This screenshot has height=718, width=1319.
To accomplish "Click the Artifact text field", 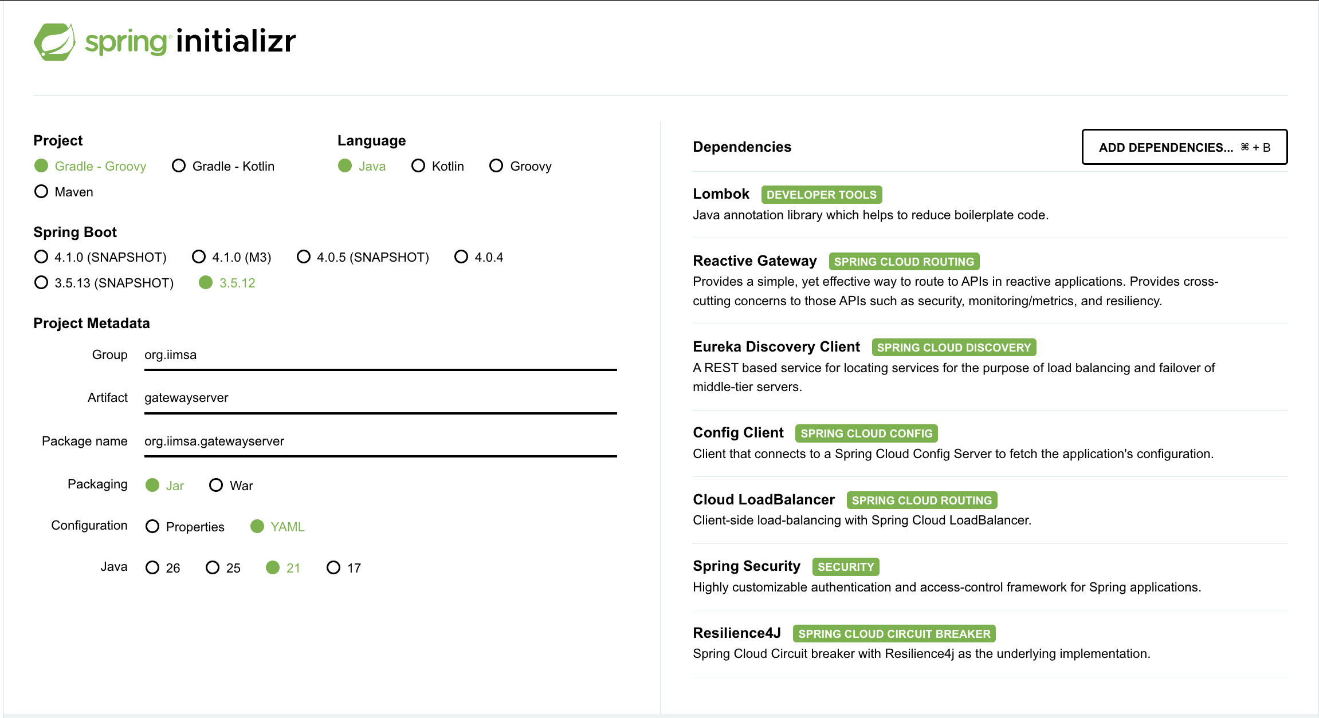I will (380, 398).
